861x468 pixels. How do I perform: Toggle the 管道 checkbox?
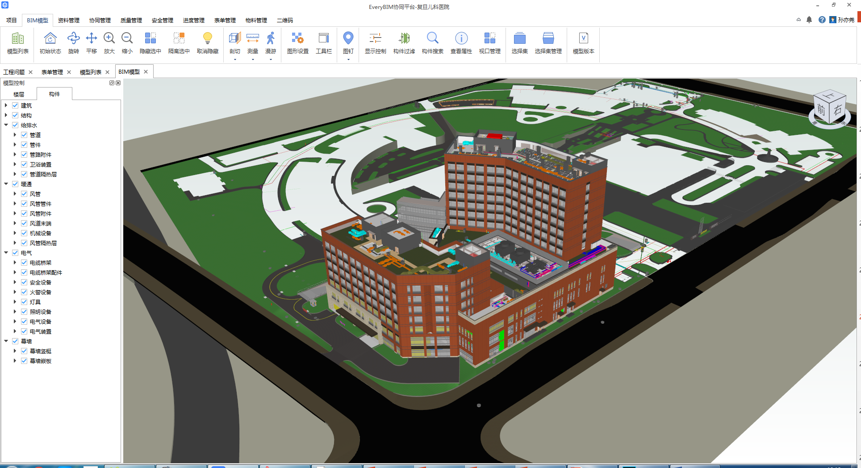(x=24, y=135)
